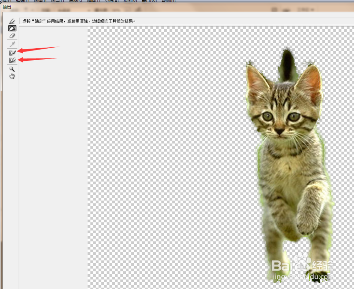Select the Zoom magnifier tool
Image resolution: width=354 pixels, height=289 pixels.
(x=12, y=69)
